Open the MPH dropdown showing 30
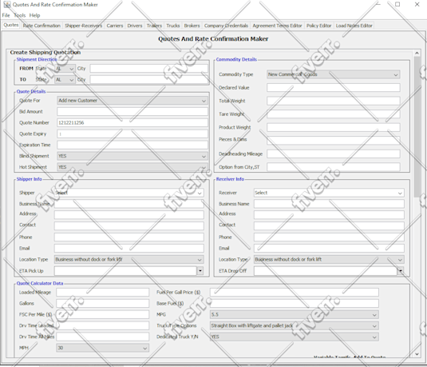The image size is (427, 367). tap(103, 348)
